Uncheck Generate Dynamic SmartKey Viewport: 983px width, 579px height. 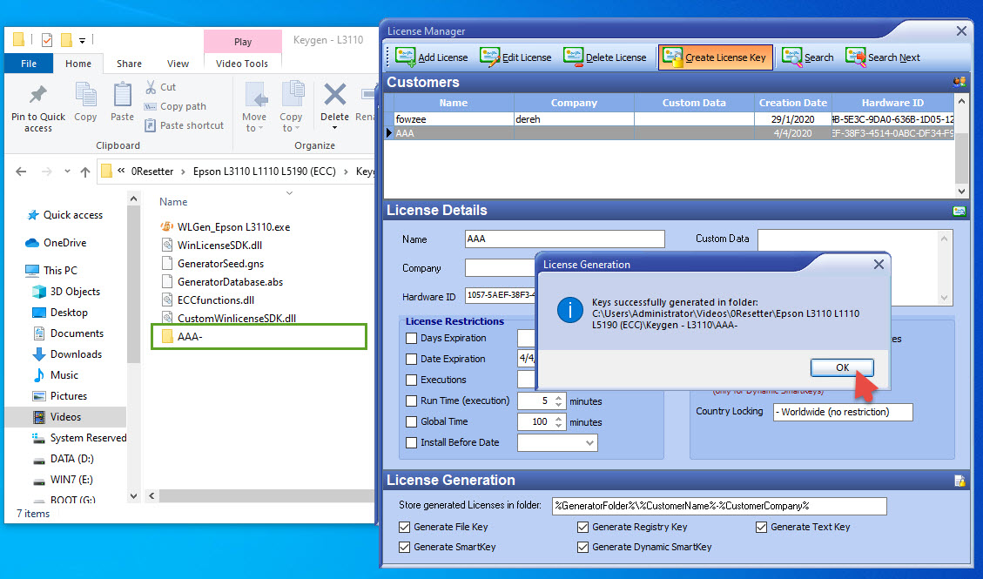(x=583, y=547)
